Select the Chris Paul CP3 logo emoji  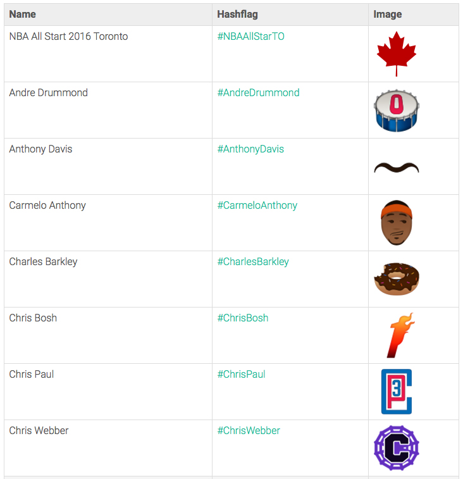pyautogui.click(x=396, y=392)
